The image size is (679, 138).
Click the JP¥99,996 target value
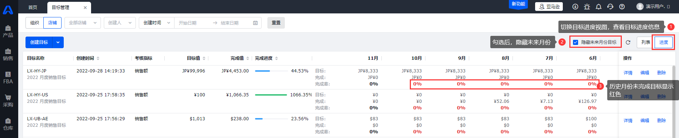[x=193, y=71]
